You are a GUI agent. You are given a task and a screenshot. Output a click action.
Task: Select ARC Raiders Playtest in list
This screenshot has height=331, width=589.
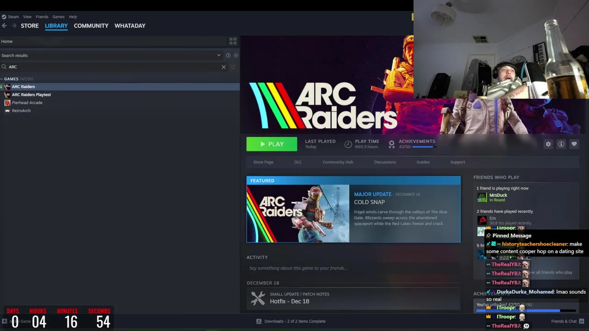coord(120,95)
